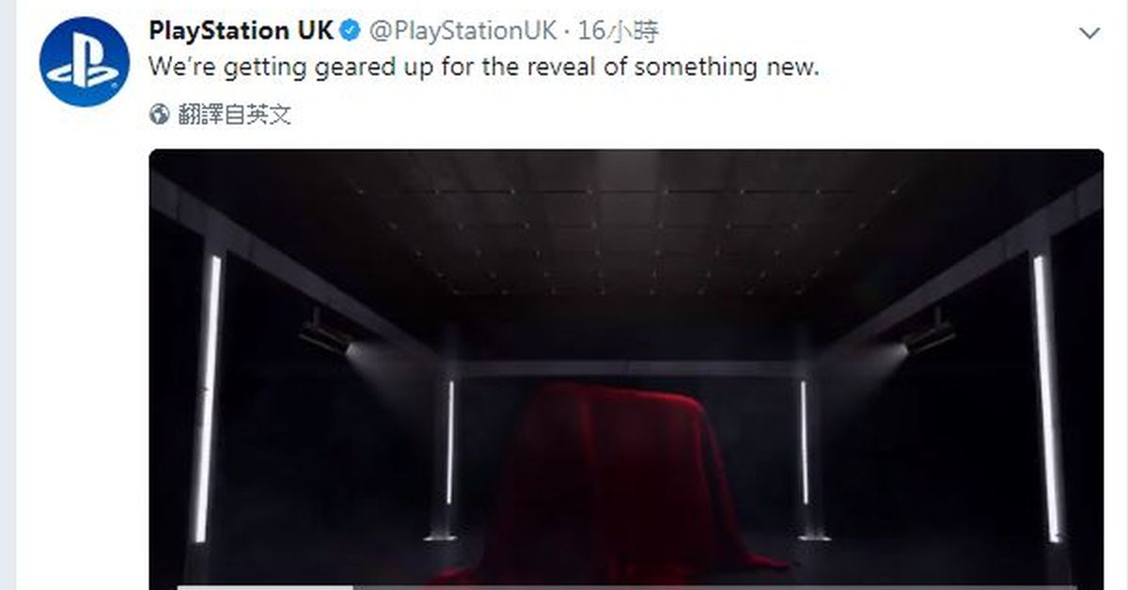Open the tweet options chevron menu

[x=1089, y=34]
